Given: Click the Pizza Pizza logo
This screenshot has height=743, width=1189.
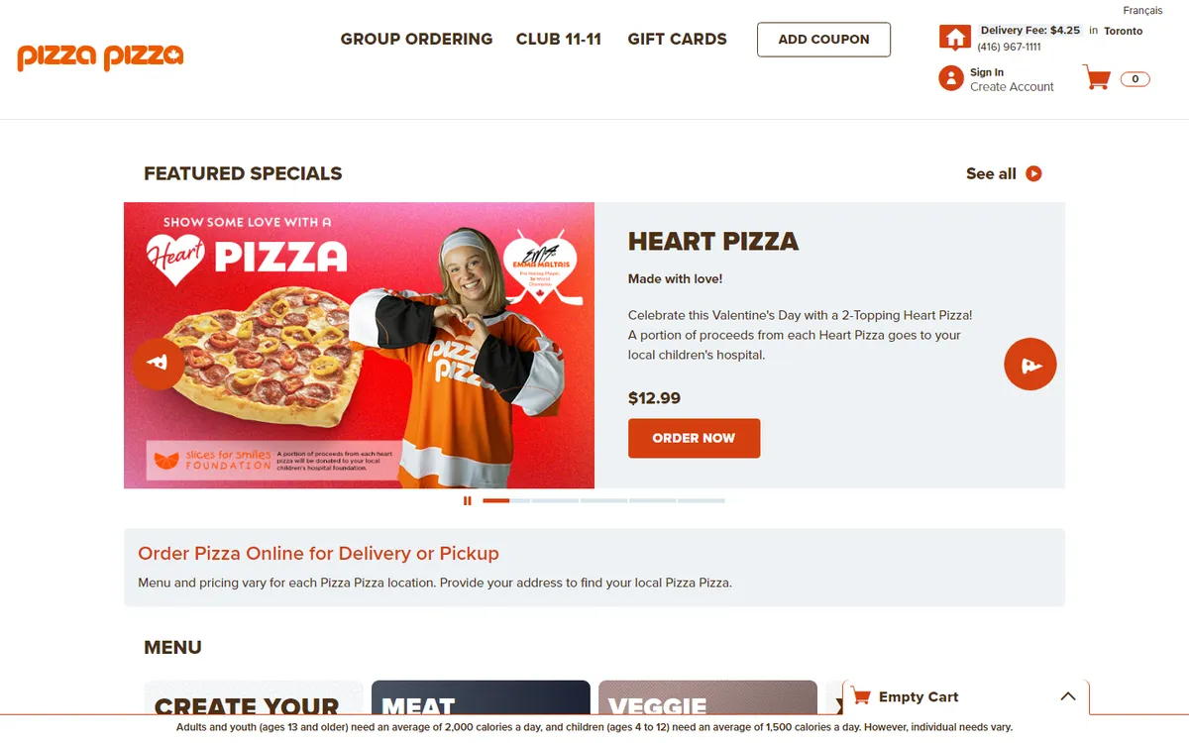Looking at the screenshot, I should [100, 56].
